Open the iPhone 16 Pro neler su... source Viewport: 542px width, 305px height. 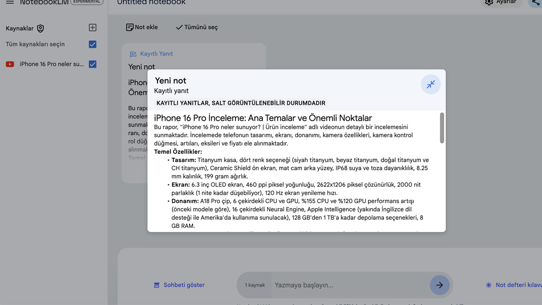[x=52, y=64]
